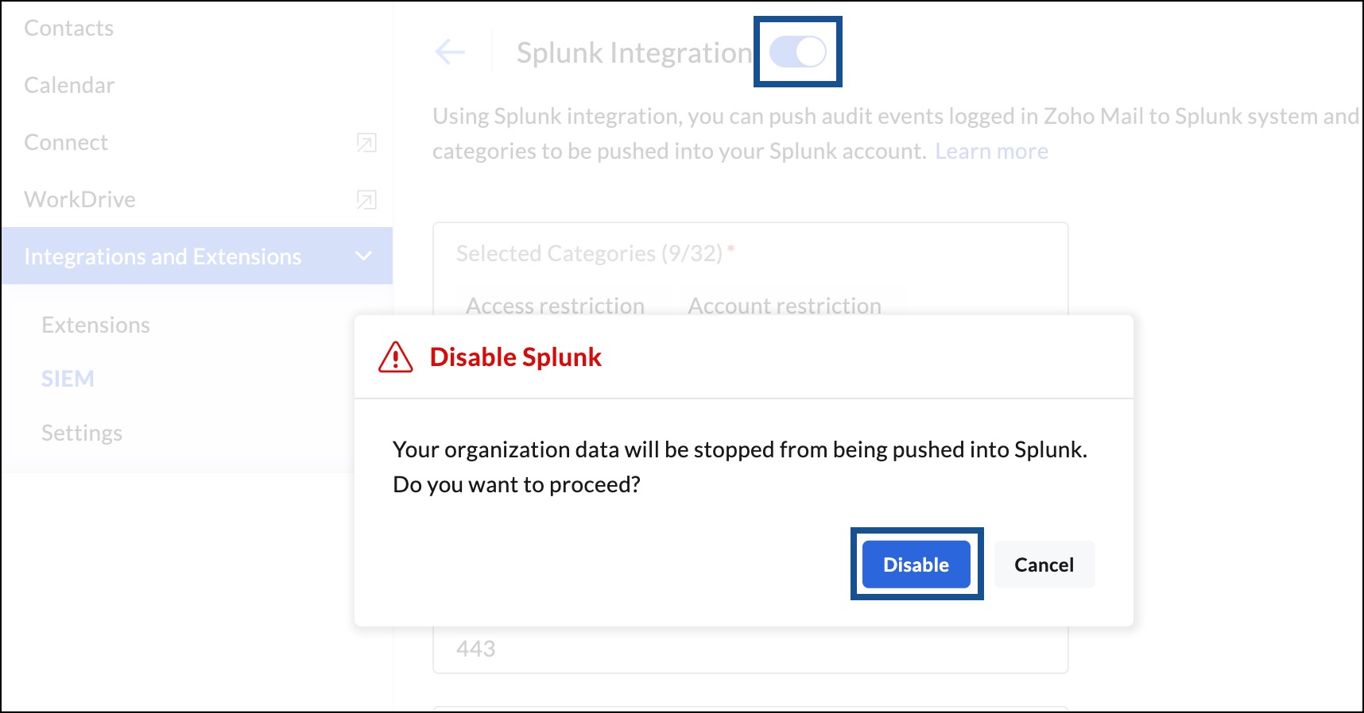Screen dimensions: 1364x713
Task: Click the back arrow beside Splunk Integration
Action: pos(450,52)
